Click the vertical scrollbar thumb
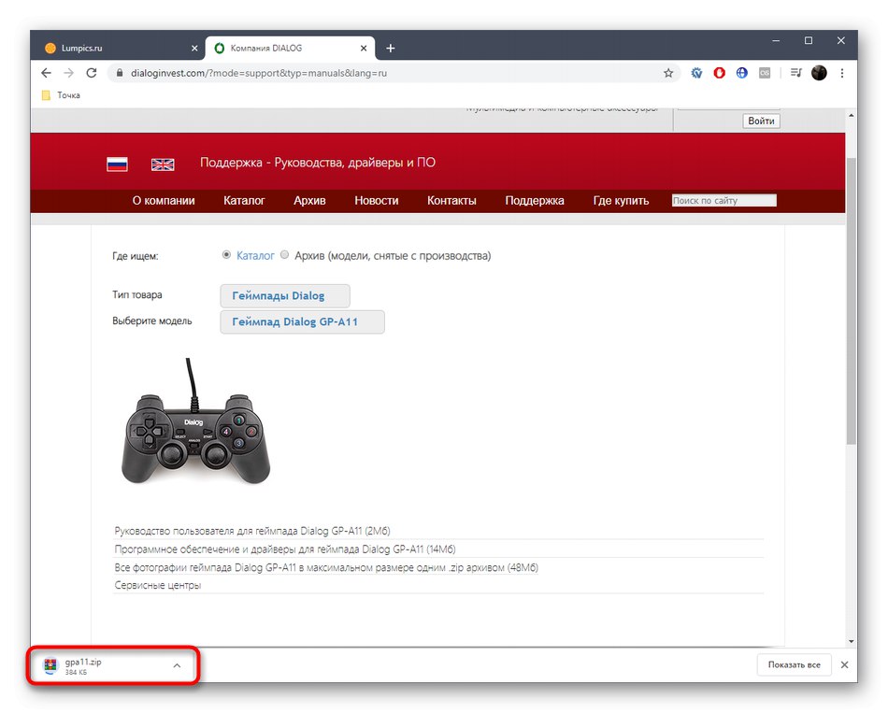888x713 pixels. tap(852, 300)
